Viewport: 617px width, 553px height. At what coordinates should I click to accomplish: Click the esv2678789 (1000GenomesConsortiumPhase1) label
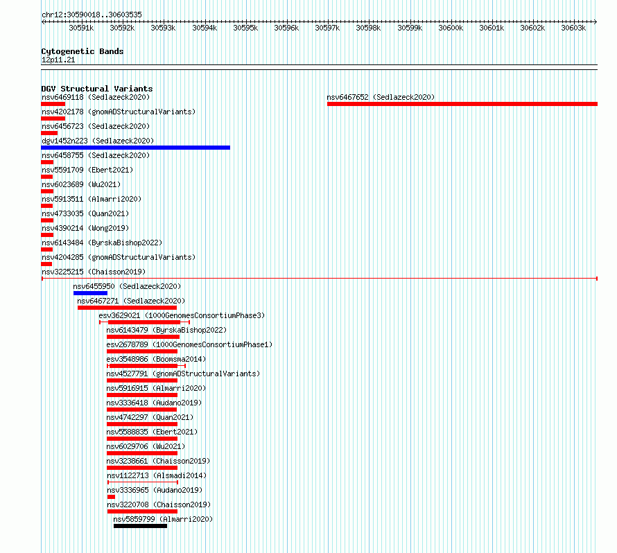(x=189, y=344)
